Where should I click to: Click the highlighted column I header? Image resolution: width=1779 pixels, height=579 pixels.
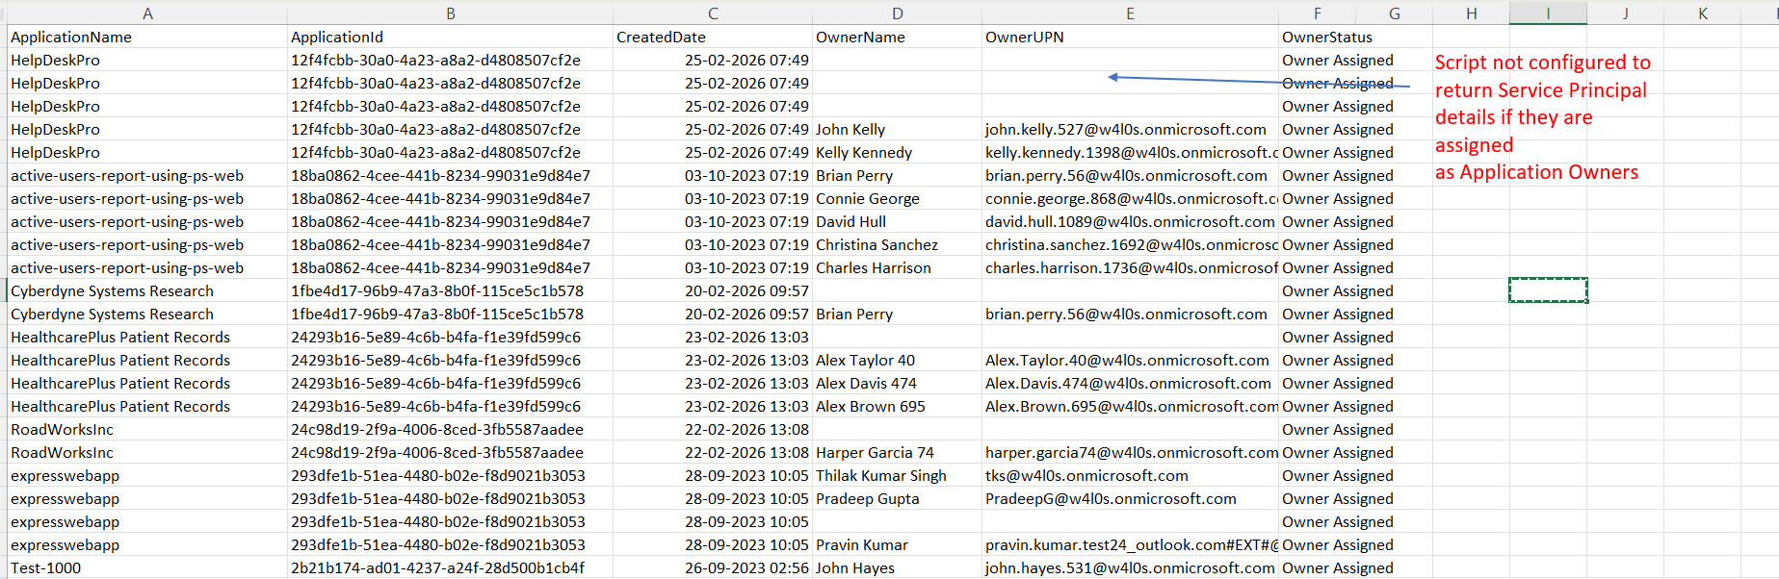click(1548, 13)
